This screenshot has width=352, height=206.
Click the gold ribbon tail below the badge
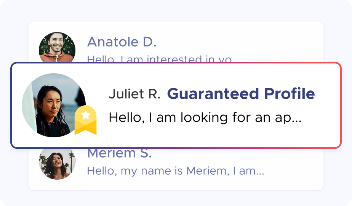click(x=85, y=130)
